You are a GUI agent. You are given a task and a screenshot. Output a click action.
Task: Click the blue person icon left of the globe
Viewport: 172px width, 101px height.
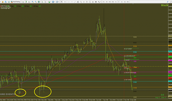(6, 2)
